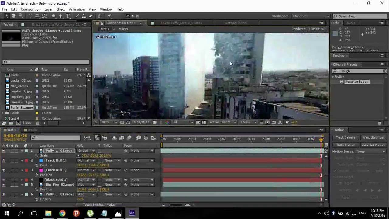Expand Black Solid 1 layer properties

[x=22, y=180]
